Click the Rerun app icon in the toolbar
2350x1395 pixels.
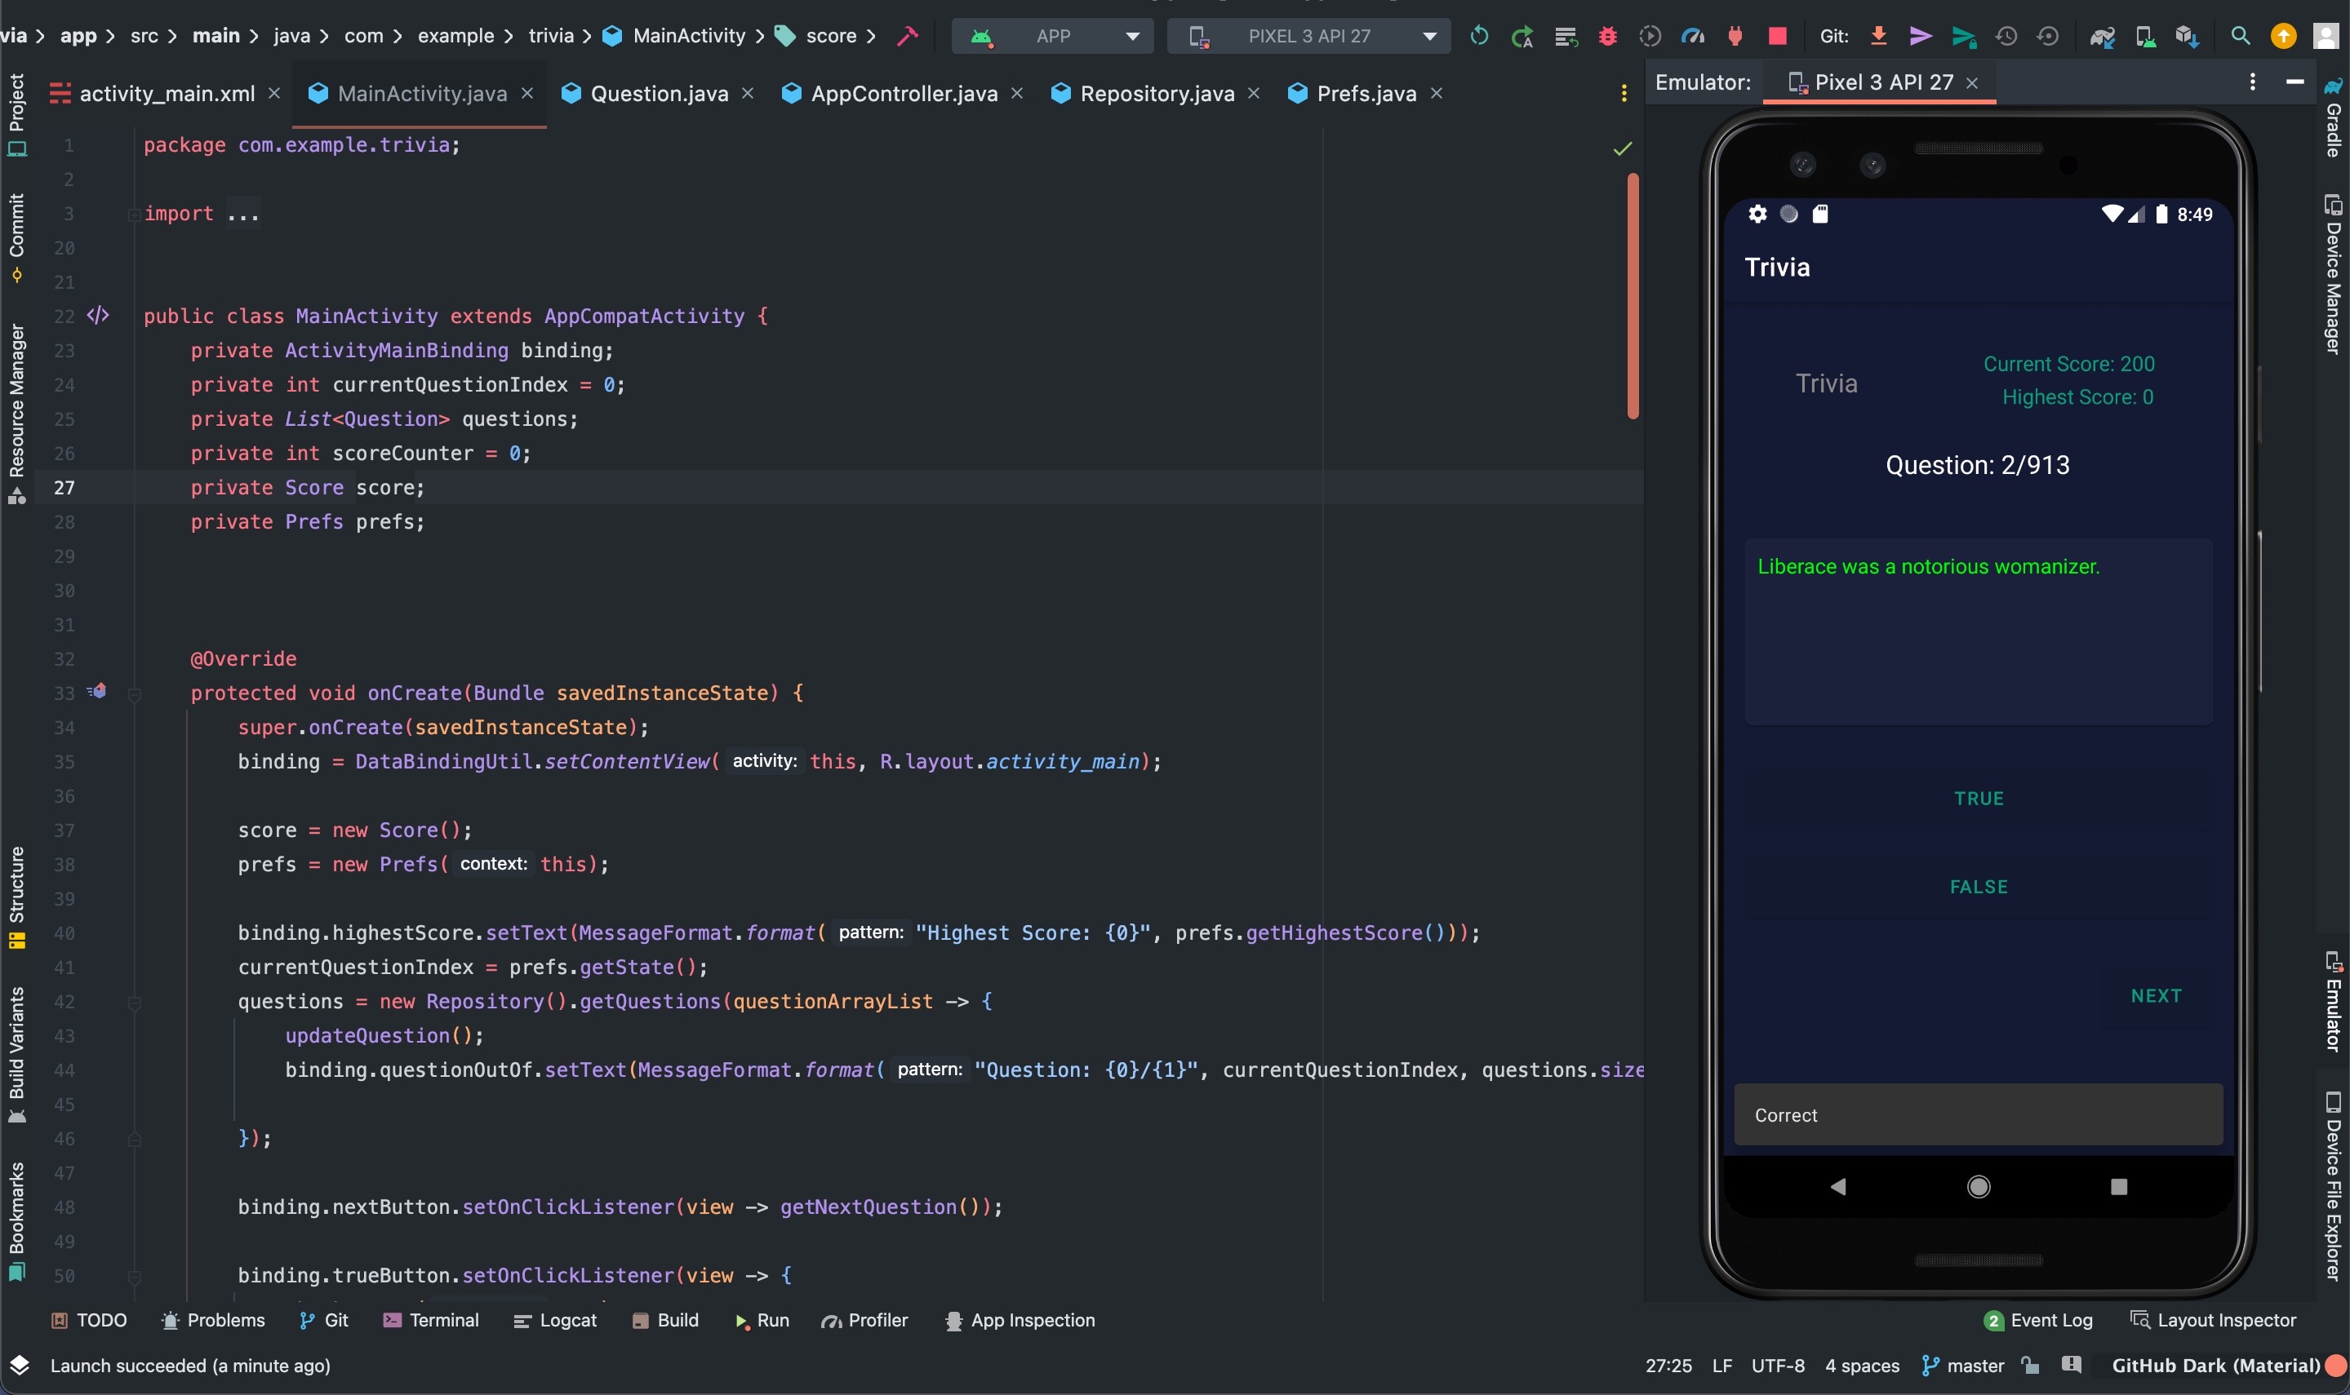[1479, 36]
